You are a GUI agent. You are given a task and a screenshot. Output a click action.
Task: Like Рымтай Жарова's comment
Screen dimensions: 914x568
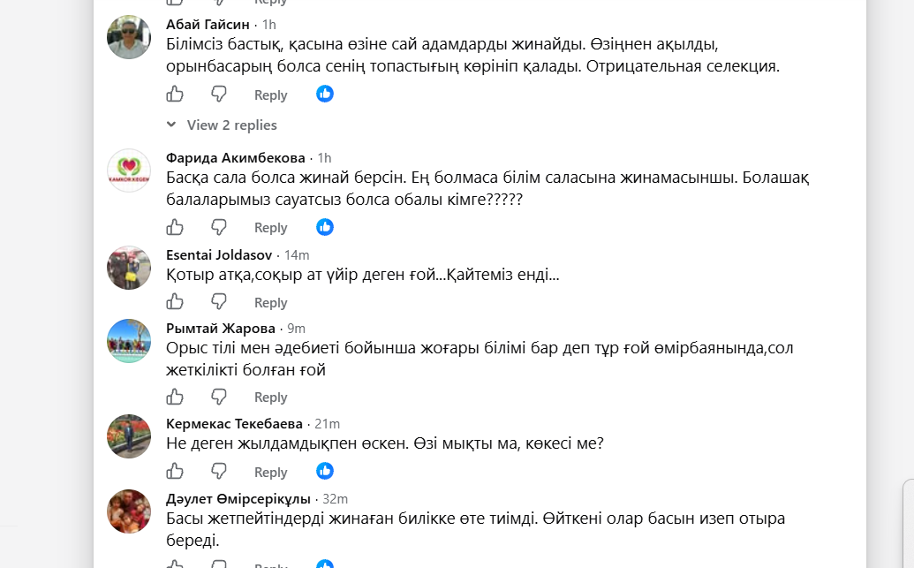[175, 398]
